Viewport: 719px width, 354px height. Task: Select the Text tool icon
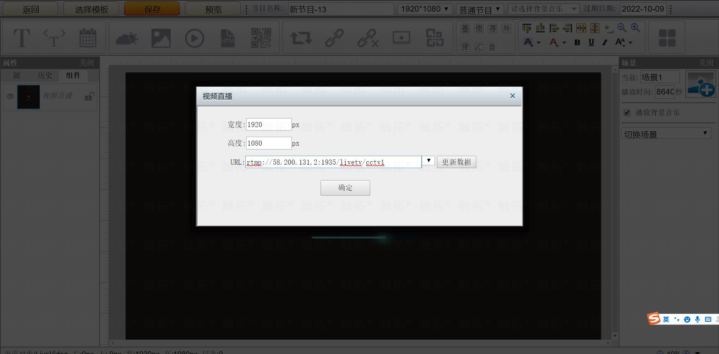[x=22, y=38]
